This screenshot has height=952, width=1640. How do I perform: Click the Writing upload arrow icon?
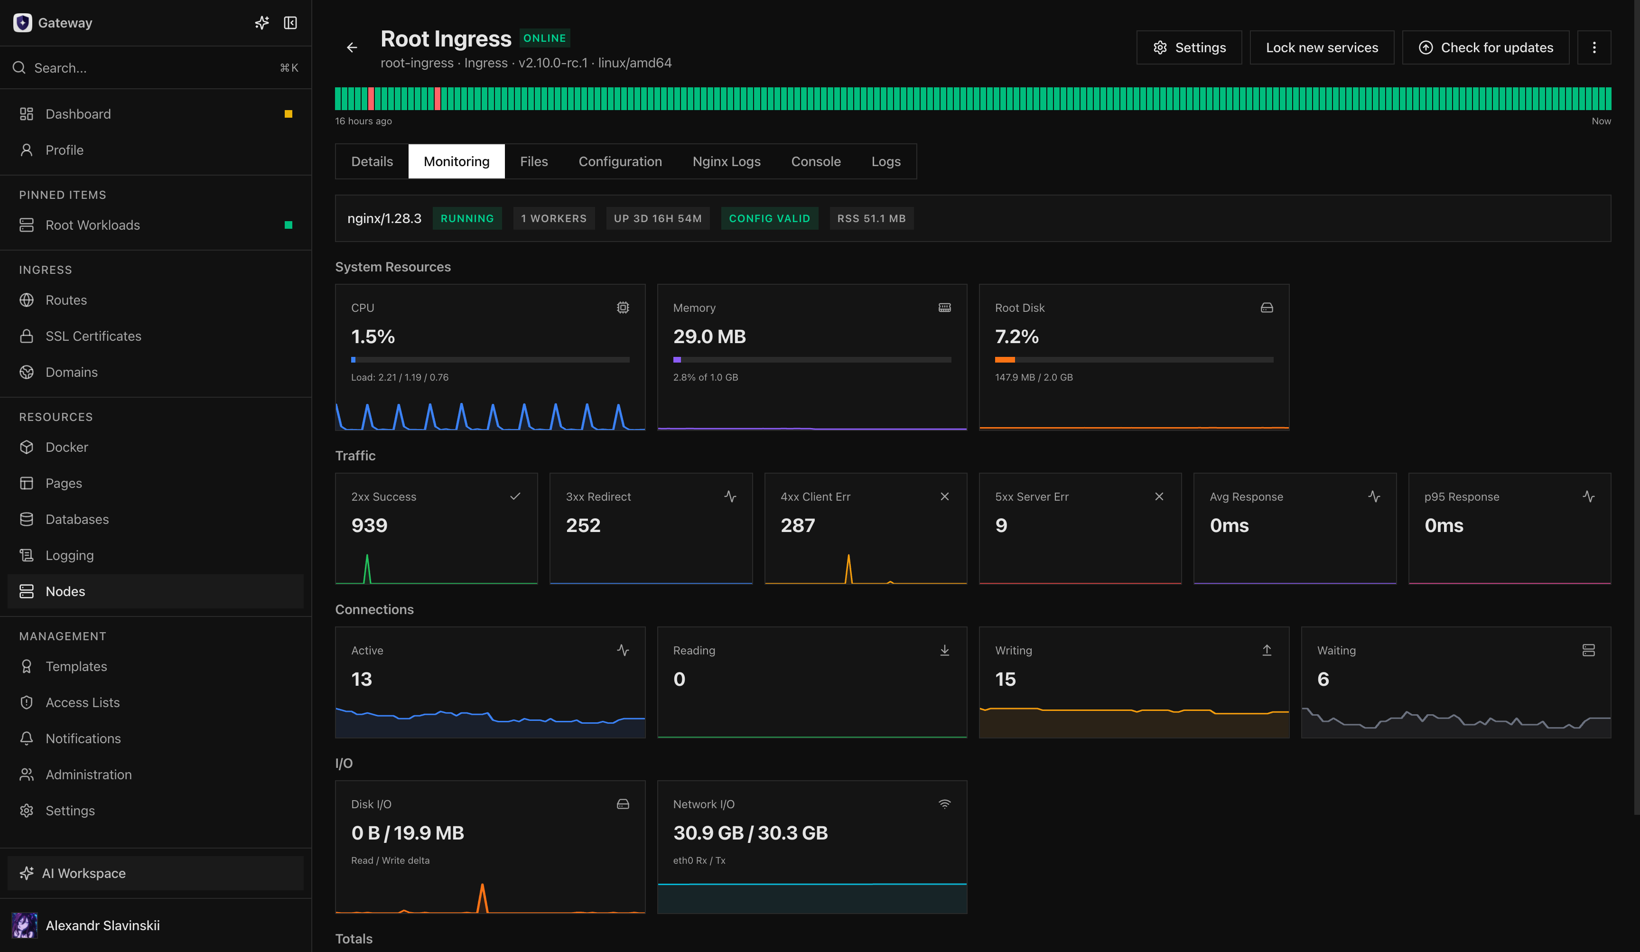coord(1267,650)
